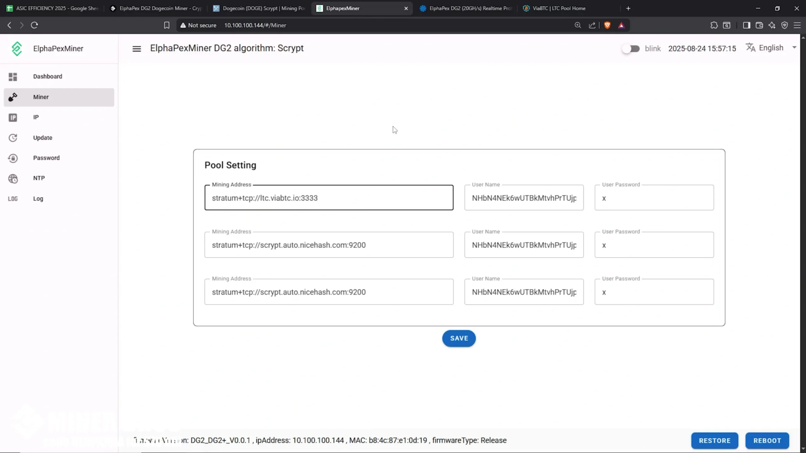Click the ElphaPexMiner logo icon
806x453 pixels.
(17, 49)
